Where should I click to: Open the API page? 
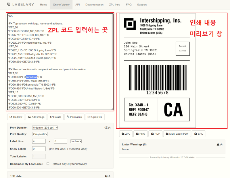[78, 5]
